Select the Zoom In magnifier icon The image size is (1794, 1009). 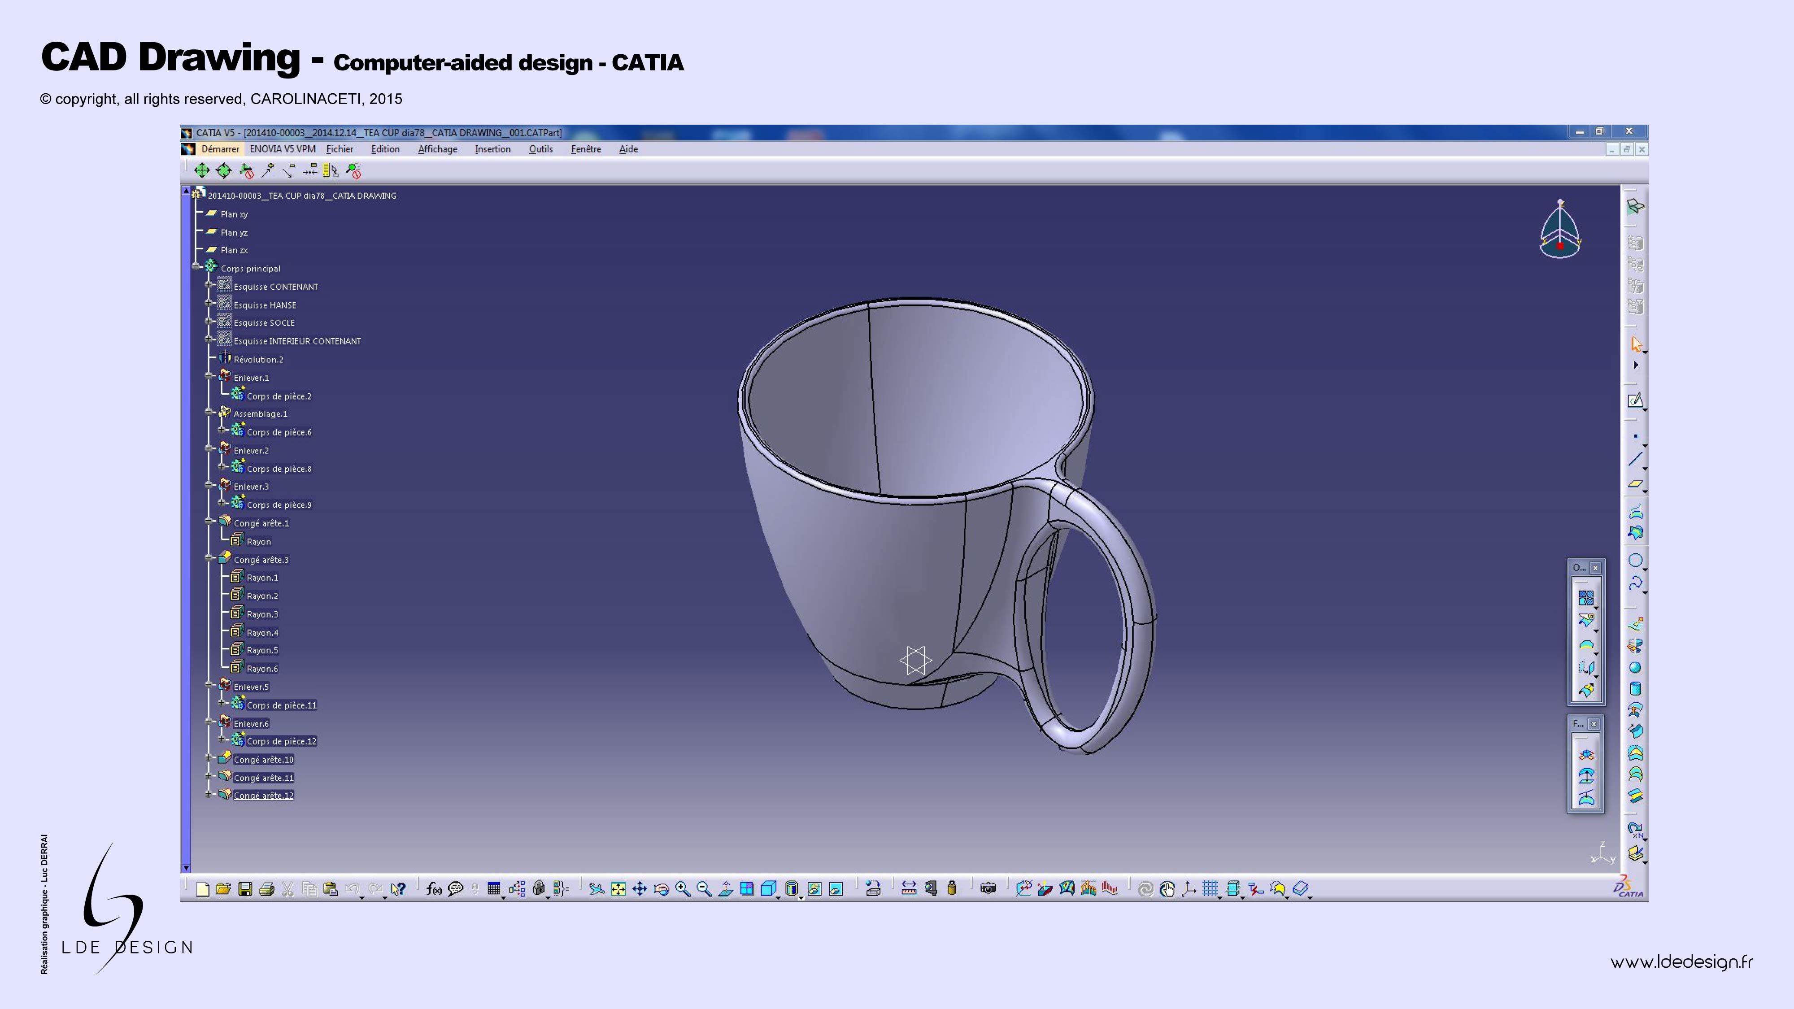683,889
